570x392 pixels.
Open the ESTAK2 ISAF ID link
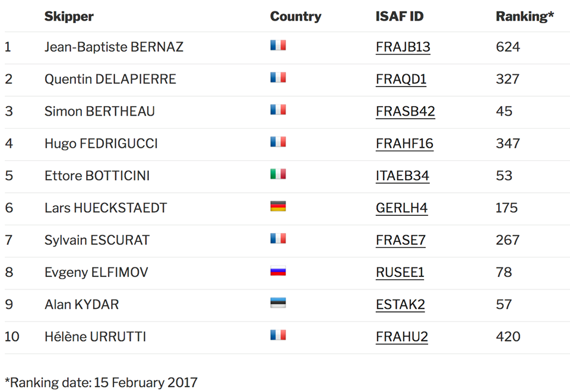click(400, 304)
